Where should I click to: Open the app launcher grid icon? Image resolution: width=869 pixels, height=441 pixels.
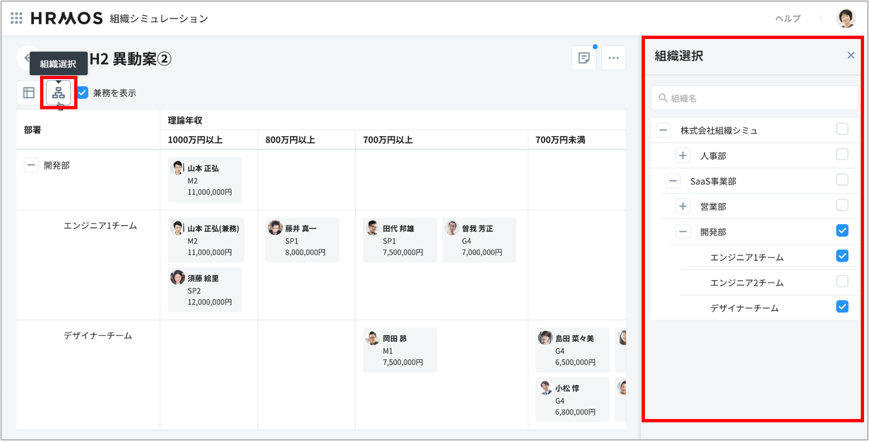16,18
